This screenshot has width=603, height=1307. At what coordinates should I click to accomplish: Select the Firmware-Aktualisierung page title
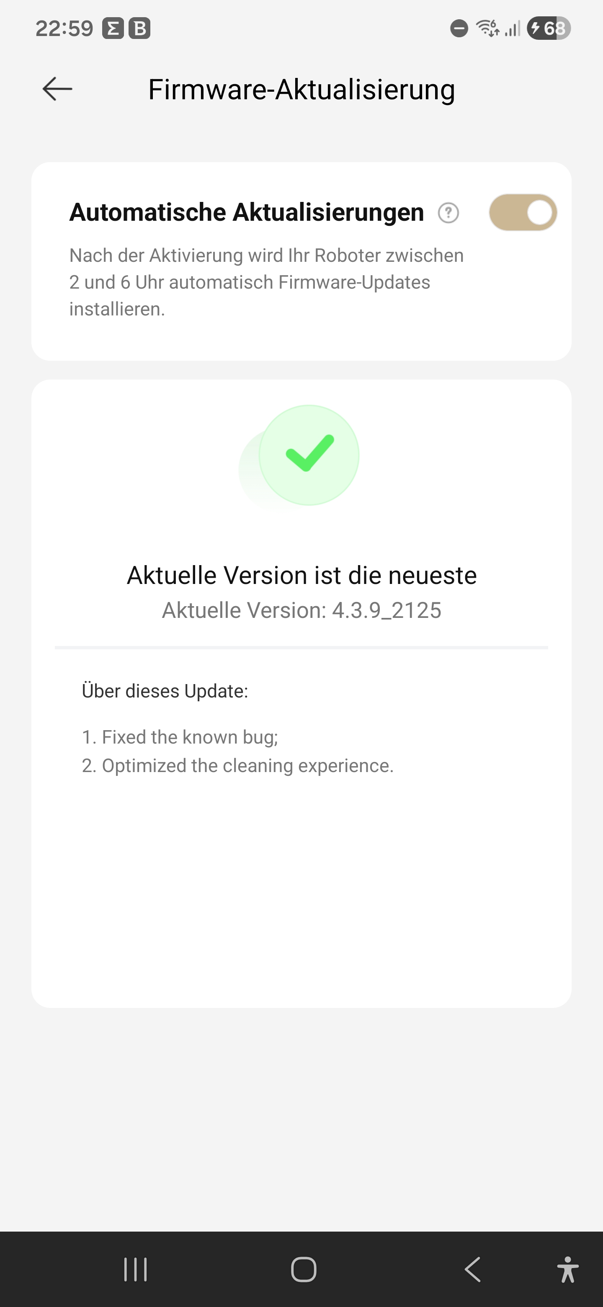coord(302,90)
